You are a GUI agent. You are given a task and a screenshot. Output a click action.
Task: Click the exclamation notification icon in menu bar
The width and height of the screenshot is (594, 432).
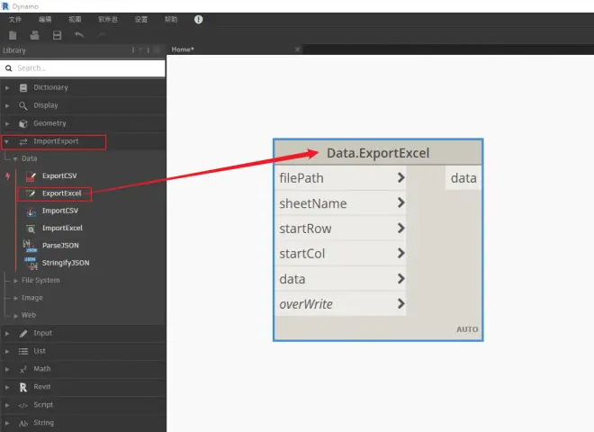[198, 19]
